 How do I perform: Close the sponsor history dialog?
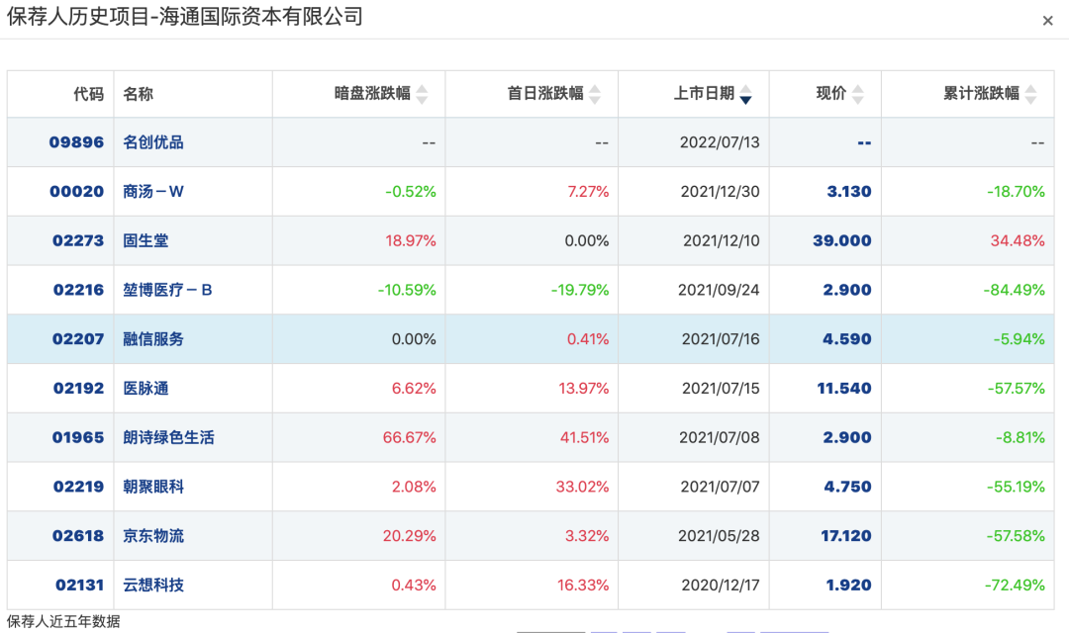[x=1048, y=20]
